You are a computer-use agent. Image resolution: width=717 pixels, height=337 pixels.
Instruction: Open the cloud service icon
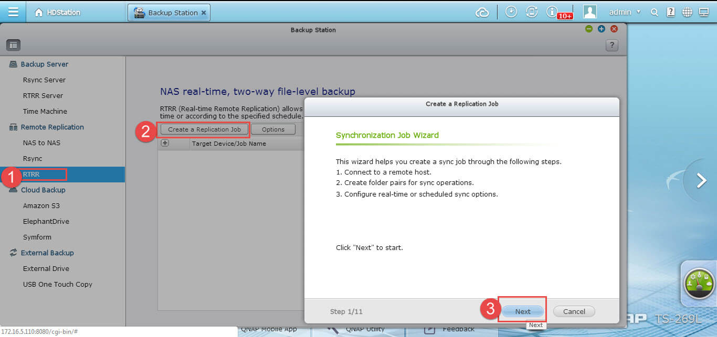482,13
